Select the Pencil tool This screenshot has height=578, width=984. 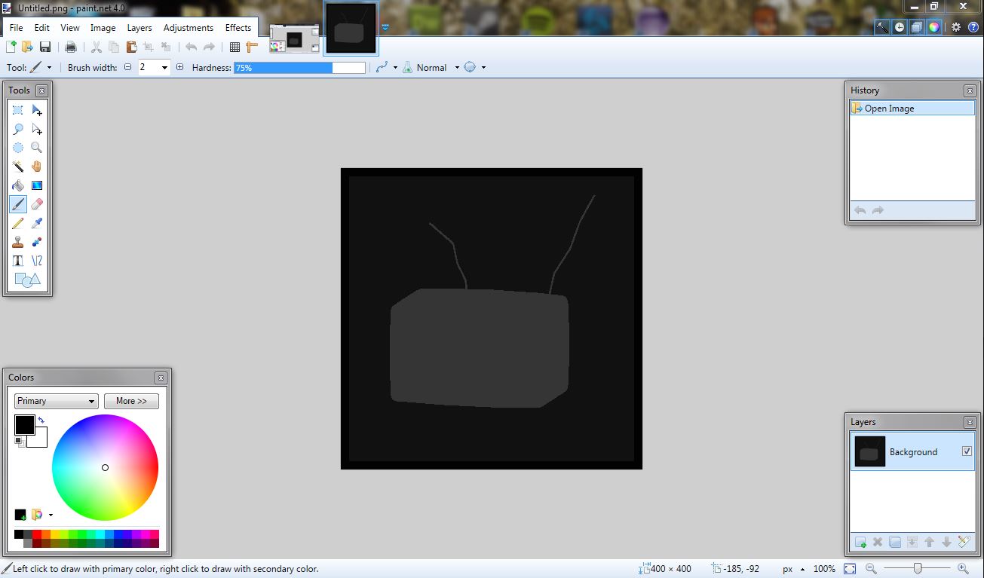click(x=18, y=223)
